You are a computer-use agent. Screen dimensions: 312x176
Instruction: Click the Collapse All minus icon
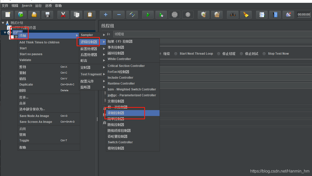point(119,15)
